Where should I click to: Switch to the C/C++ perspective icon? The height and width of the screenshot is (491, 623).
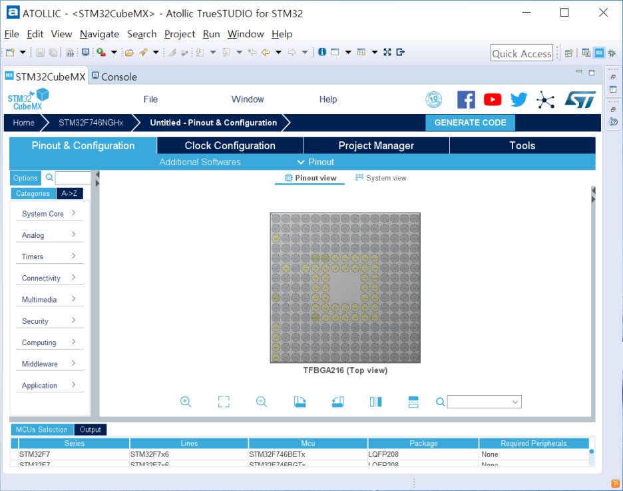coord(586,53)
